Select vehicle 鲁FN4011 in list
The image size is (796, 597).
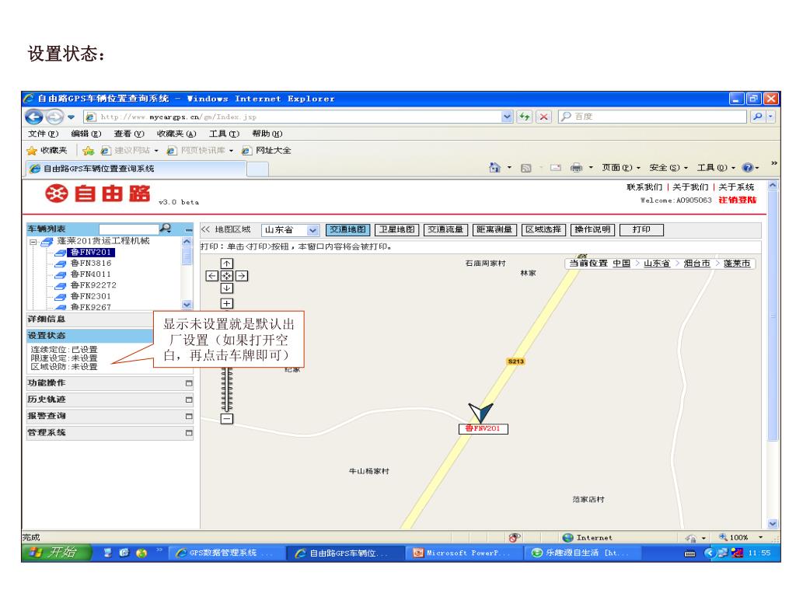point(90,274)
